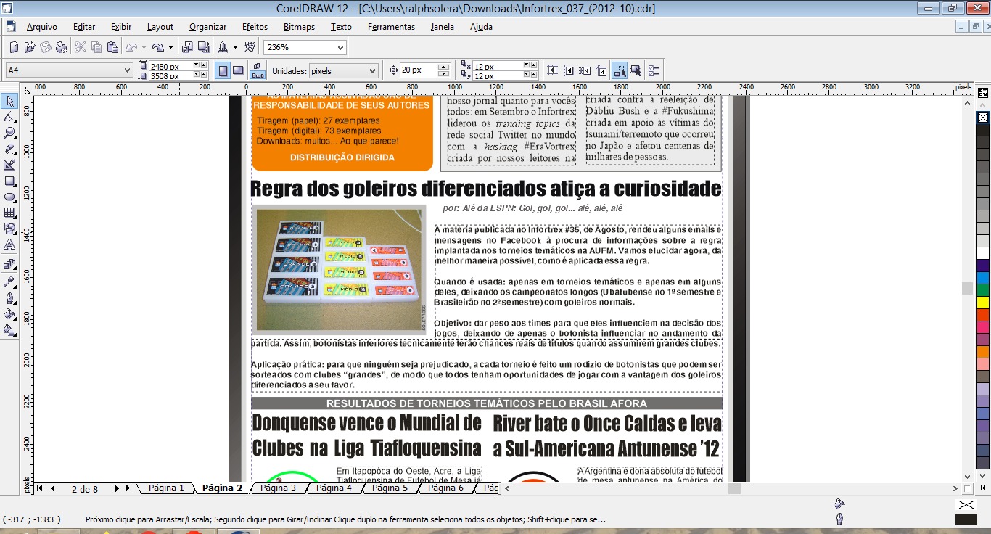Open the A4 paper size dropdown
The height and width of the screenshot is (534, 991).
[126, 70]
